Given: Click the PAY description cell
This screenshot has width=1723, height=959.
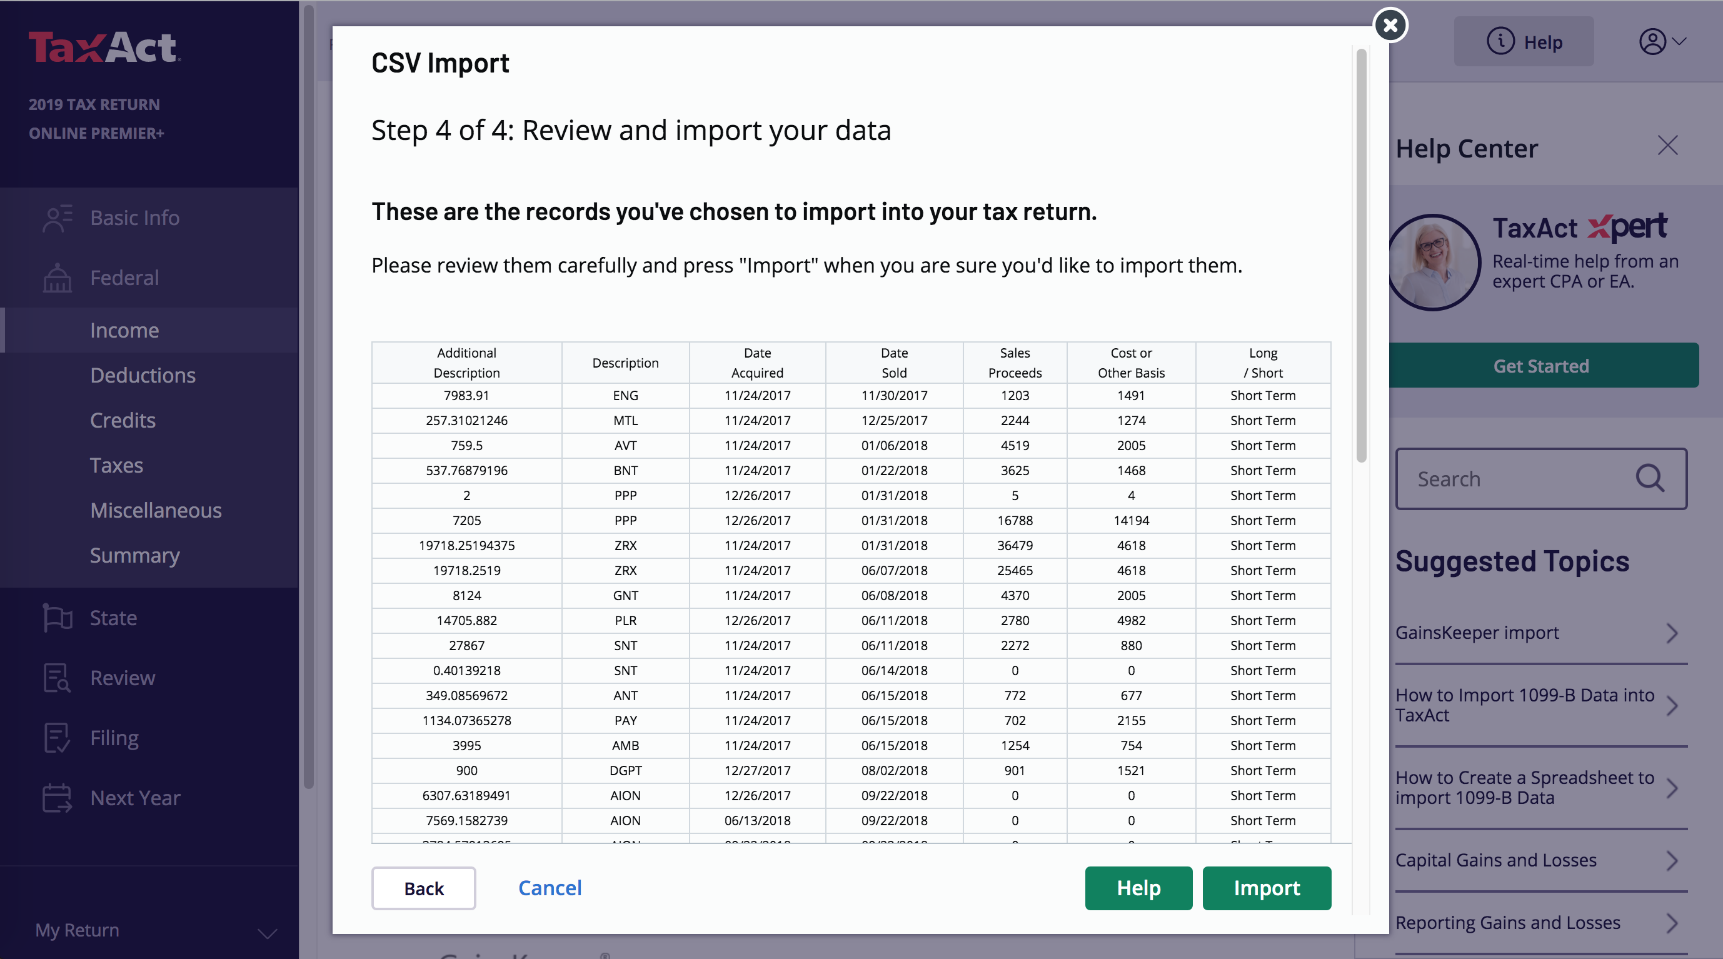Looking at the screenshot, I should click(625, 720).
